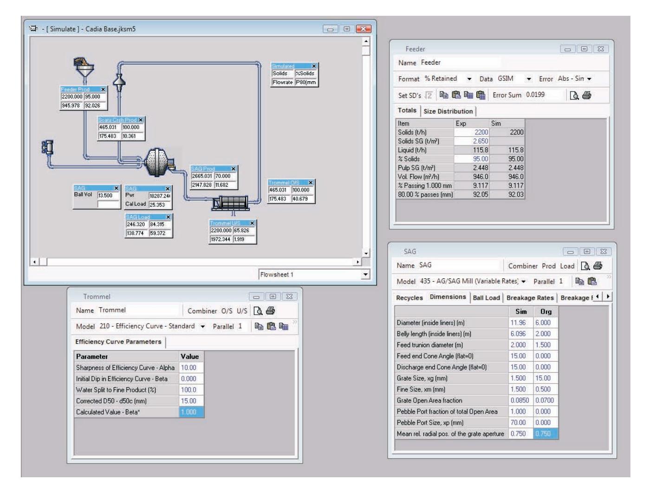649x494 pixels.
Task: Close the Trommel O/S info block
Action: coord(311,183)
